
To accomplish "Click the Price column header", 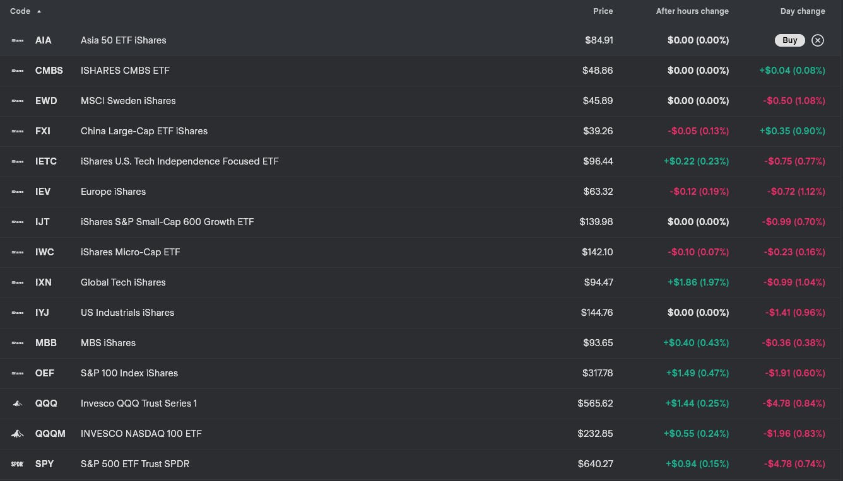I will point(603,11).
